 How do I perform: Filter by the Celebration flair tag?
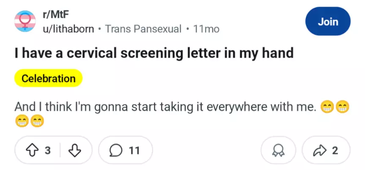click(x=48, y=78)
